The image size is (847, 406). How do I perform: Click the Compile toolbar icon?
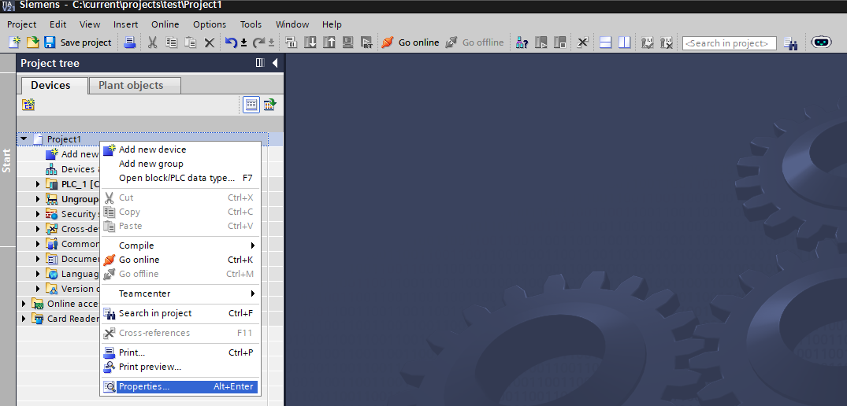(x=292, y=42)
